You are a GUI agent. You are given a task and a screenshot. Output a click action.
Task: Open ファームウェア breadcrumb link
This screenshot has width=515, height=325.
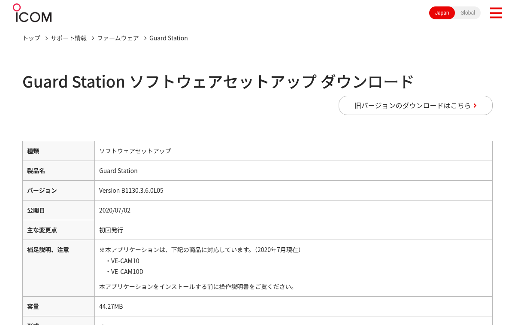[118, 38]
